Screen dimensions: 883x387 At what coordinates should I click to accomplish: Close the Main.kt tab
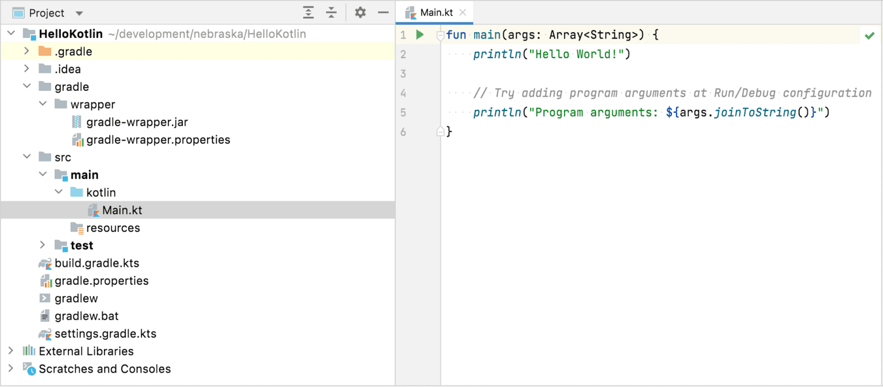(x=463, y=12)
